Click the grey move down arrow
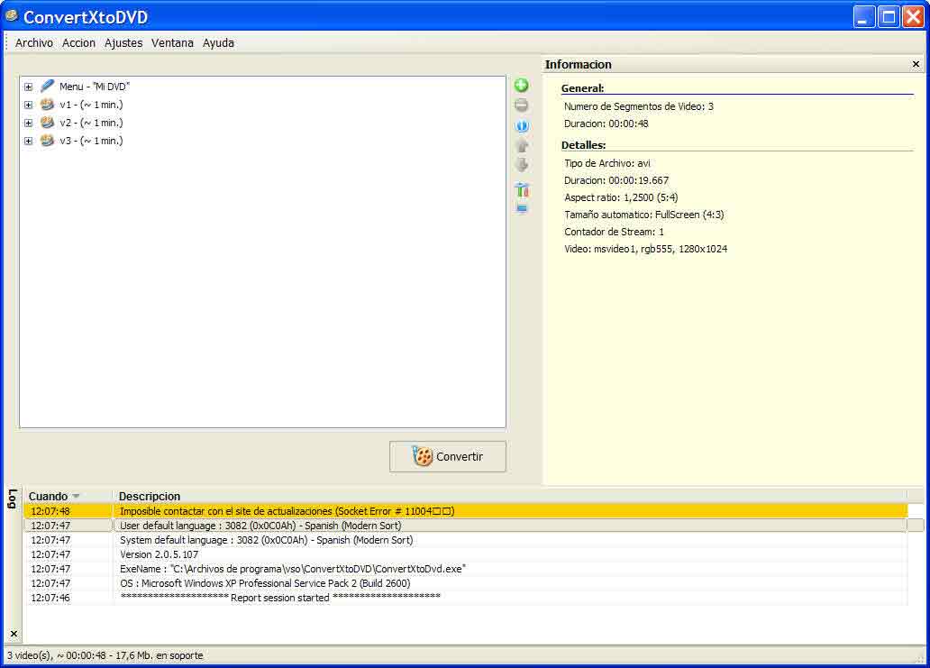 (x=522, y=165)
